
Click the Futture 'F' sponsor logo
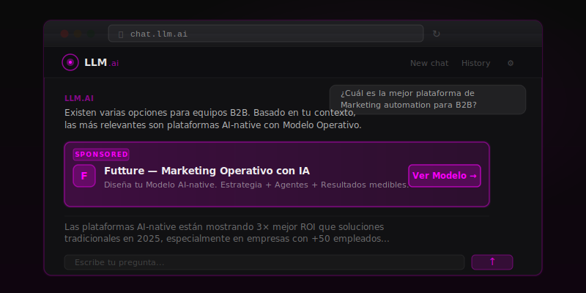[x=84, y=176]
